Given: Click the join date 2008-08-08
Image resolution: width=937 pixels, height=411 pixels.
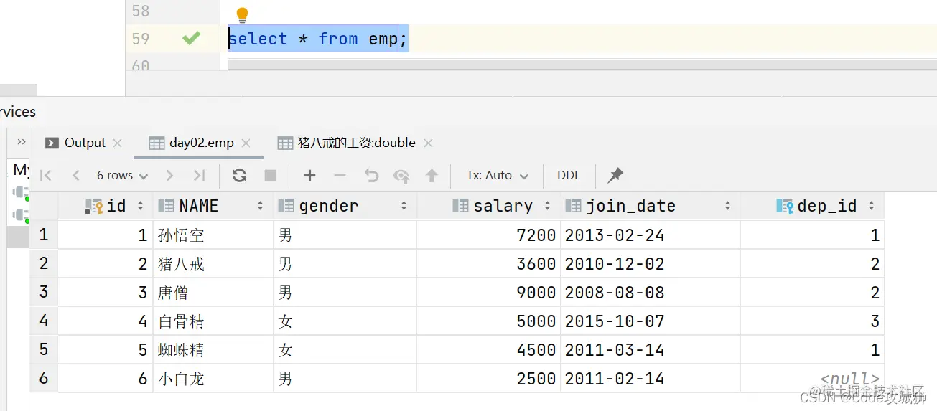Looking at the screenshot, I should click(650, 292).
